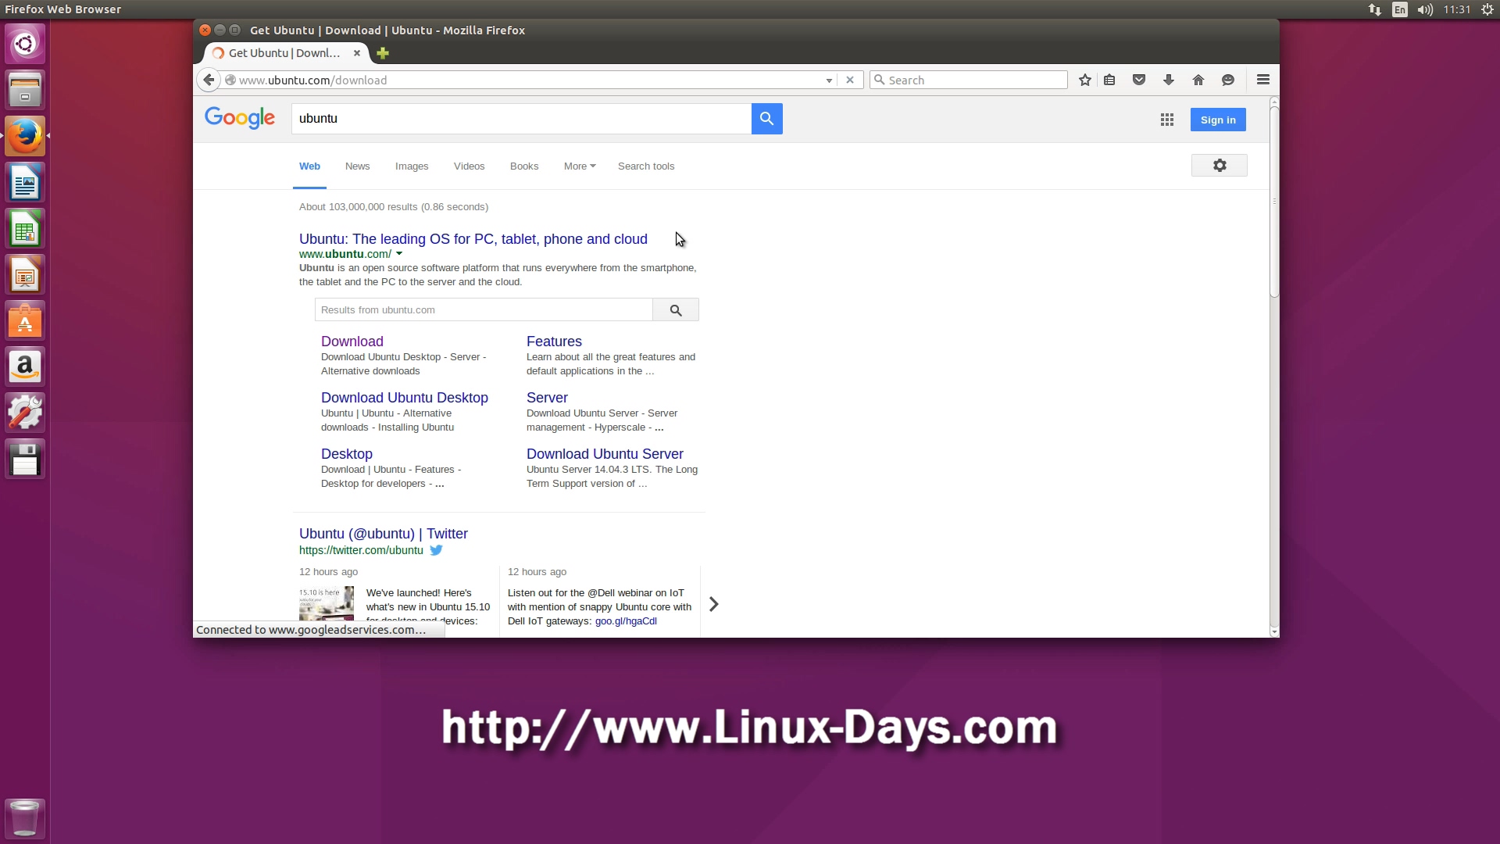Open the Files manager from launcher
The height and width of the screenshot is (844, 1500).
[25, 90]
